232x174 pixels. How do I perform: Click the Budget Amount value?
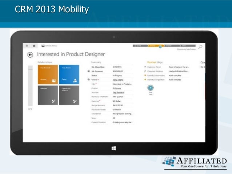[118, 105]
